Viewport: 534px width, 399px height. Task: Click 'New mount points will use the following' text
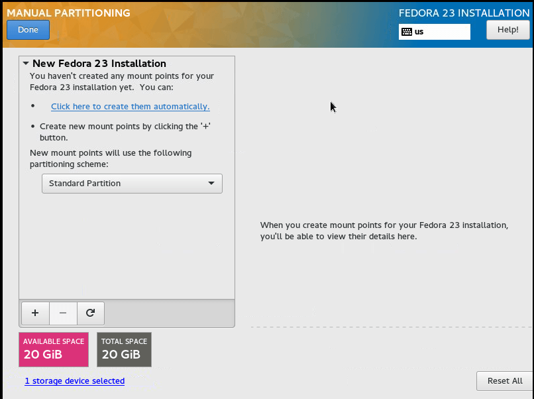coord(111,158)
